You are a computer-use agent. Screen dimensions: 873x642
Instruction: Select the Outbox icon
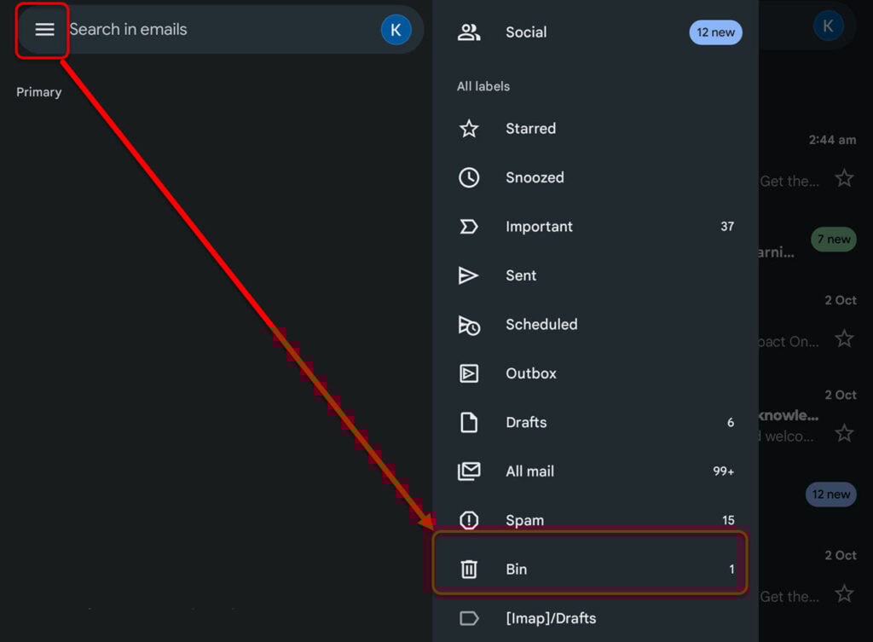[x=469, y=373]
